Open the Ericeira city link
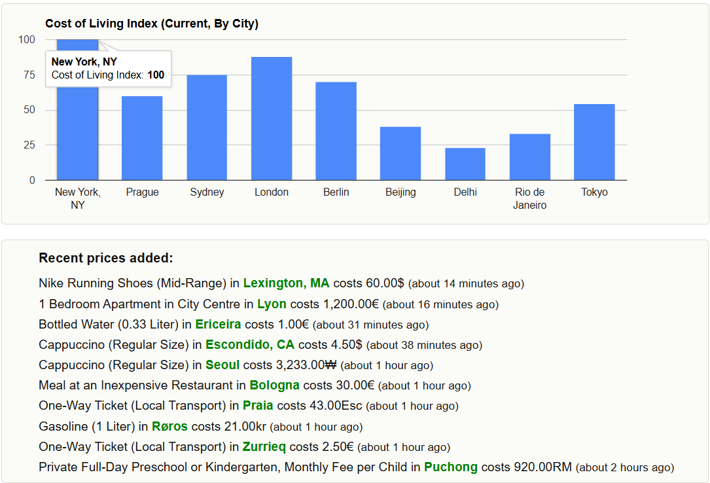The image size is (710, 483). pyautogui.click(x=218, y=324)
